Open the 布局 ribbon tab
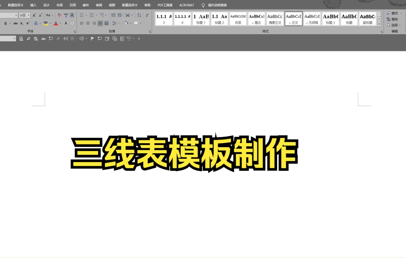 click(60, 5)
